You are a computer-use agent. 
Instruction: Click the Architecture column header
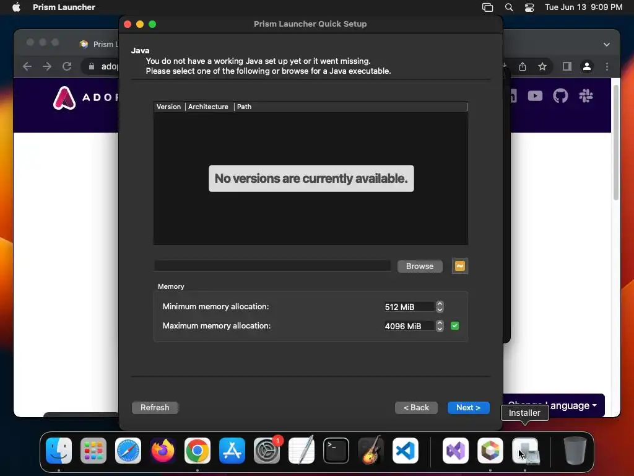(208, 107)
